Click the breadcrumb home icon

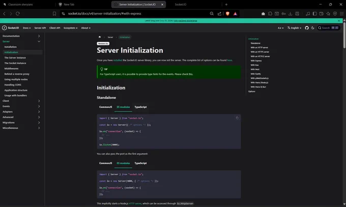100,37
